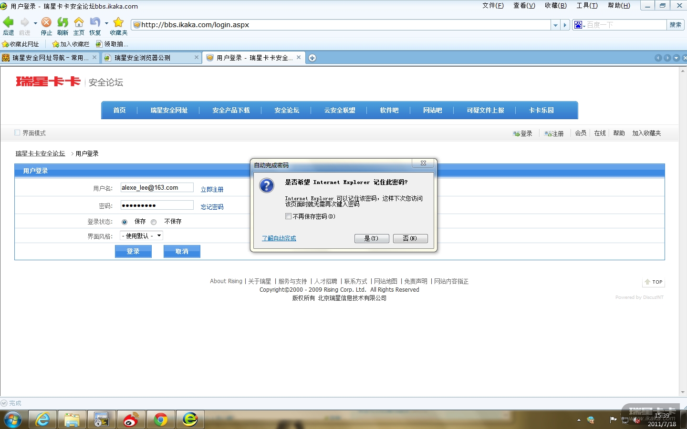Click the blue 登录 button in form
Viewport: 687px width, 429px height.
click(x=133, y=251)
